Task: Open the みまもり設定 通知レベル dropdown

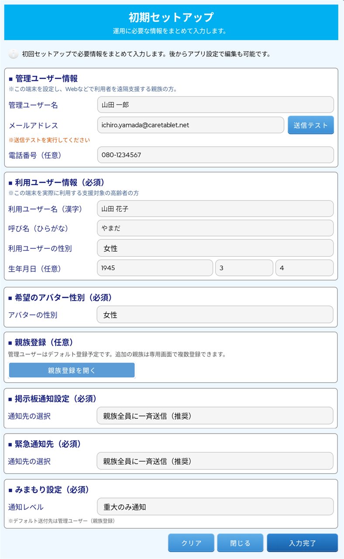Action: [215, 507]
